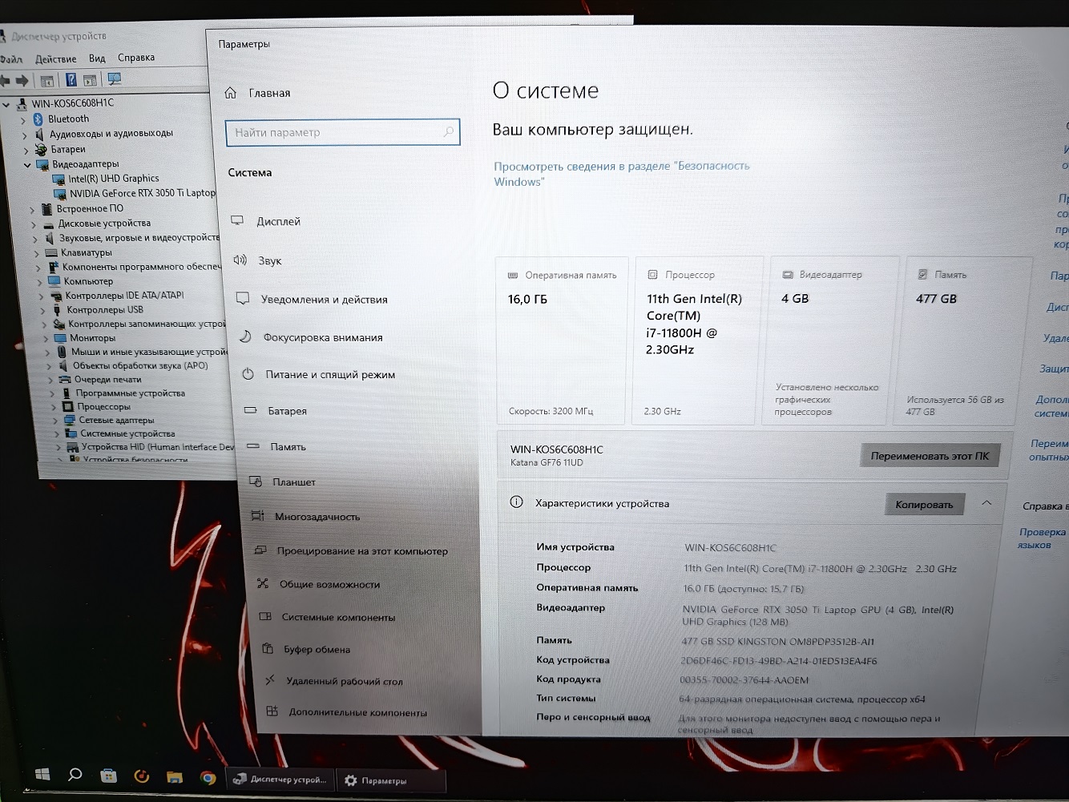Screen dimensions: 1069x802
Task: Launch Google Chrome from the taskbar
Action: pyautogui.click(x=208, y=777)
